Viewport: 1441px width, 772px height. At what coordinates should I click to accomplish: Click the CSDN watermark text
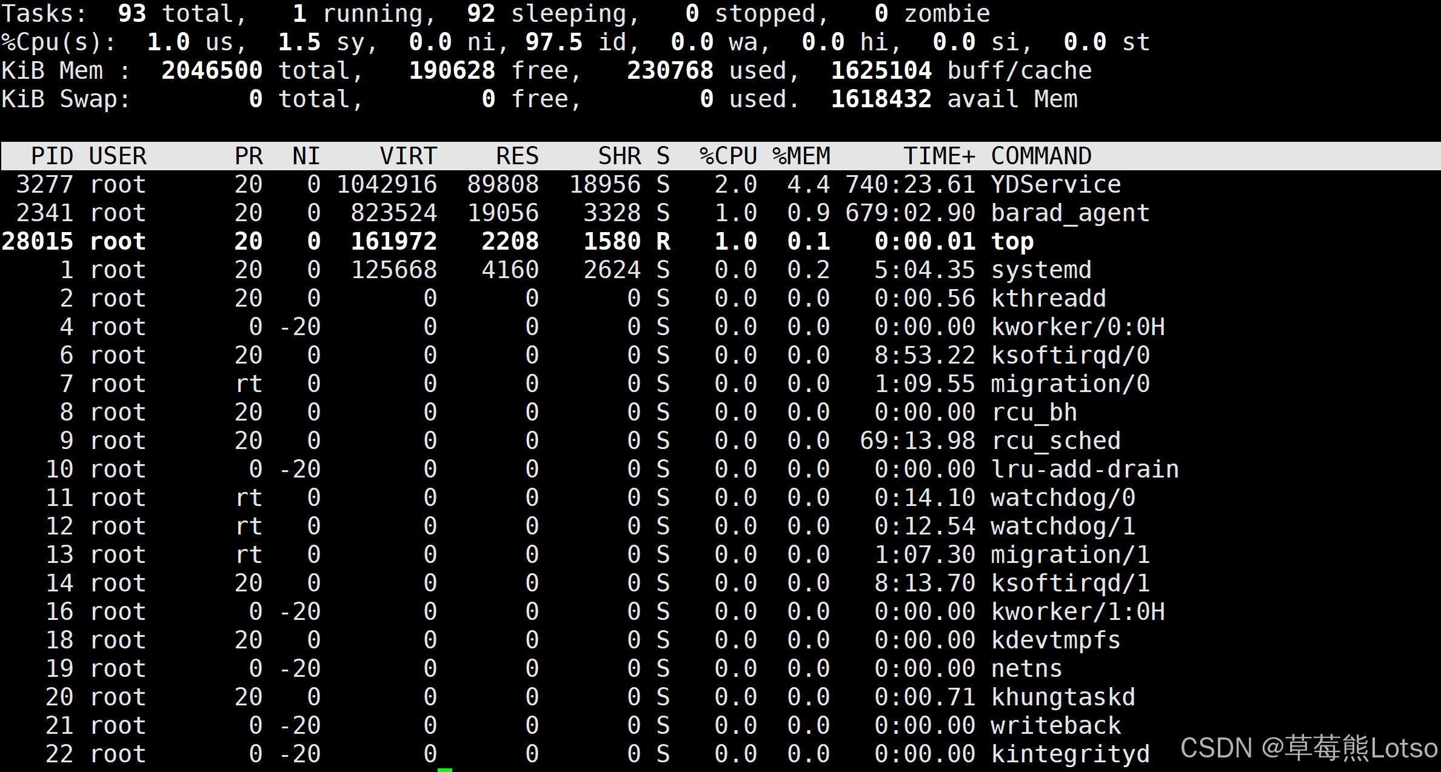(1308, 748)
